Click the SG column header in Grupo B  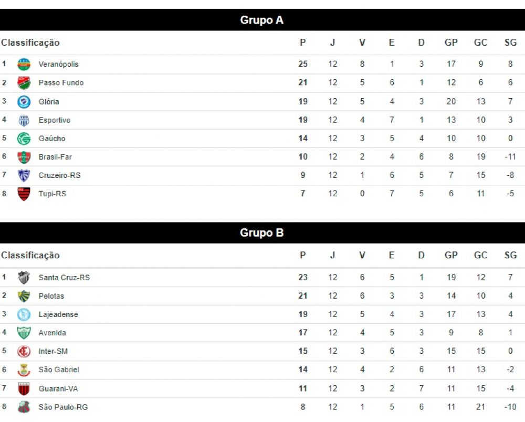coord(510,255)
